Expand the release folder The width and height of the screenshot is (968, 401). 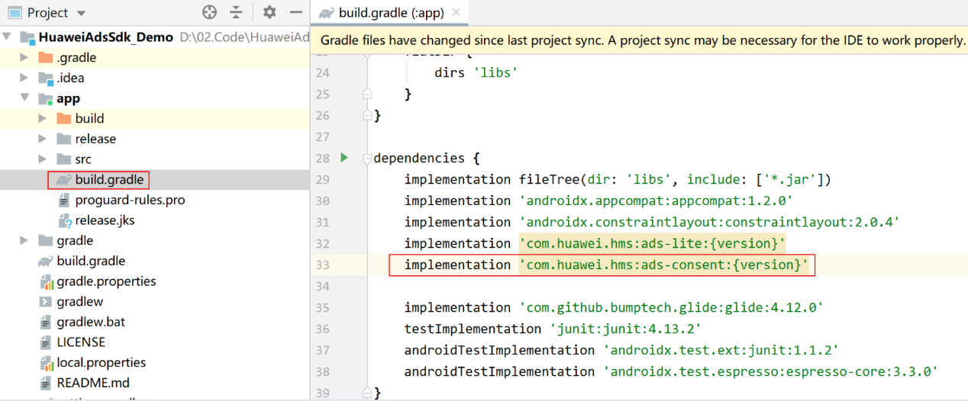pyautogui.click(x=43, y=139)
